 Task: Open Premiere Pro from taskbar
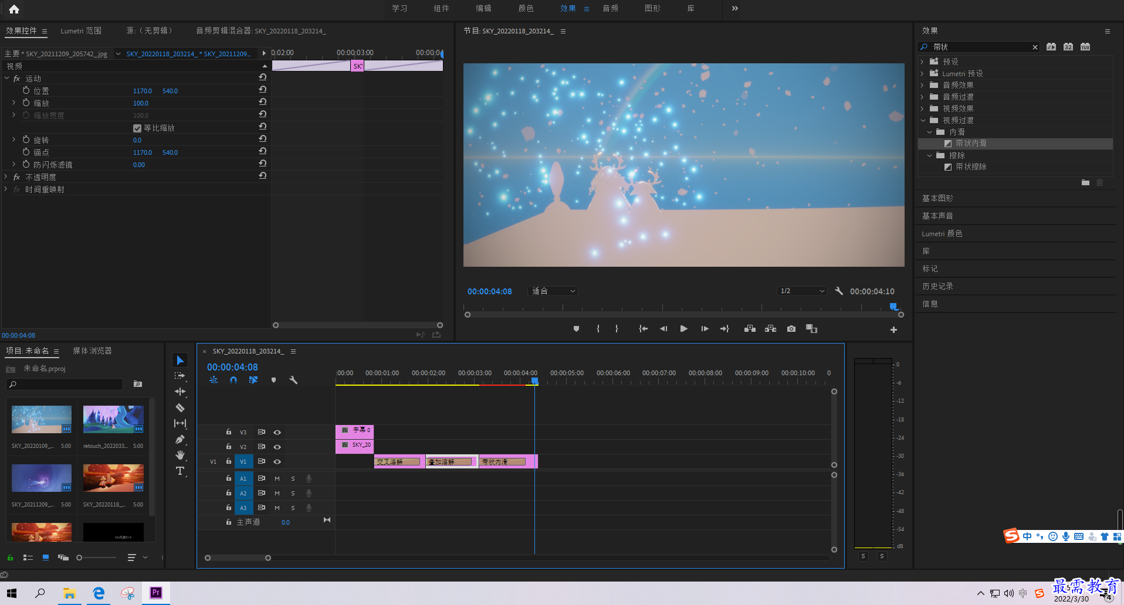click(155, 593)
